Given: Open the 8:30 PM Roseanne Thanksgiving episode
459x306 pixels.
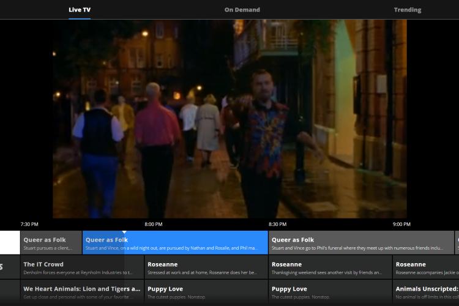Looking at the screenshot, I should [330, 267].
